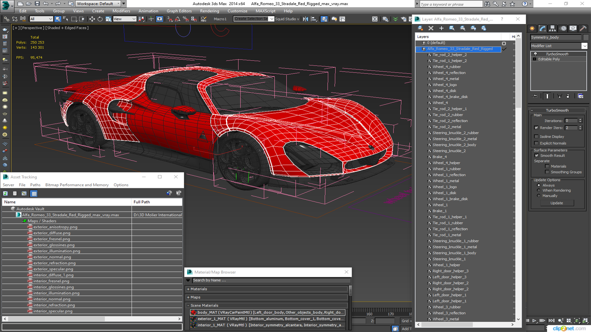Click the [Shaded + Edged Faces] viewport label
This screenshot has width=591, height=332.
(67, 28)
